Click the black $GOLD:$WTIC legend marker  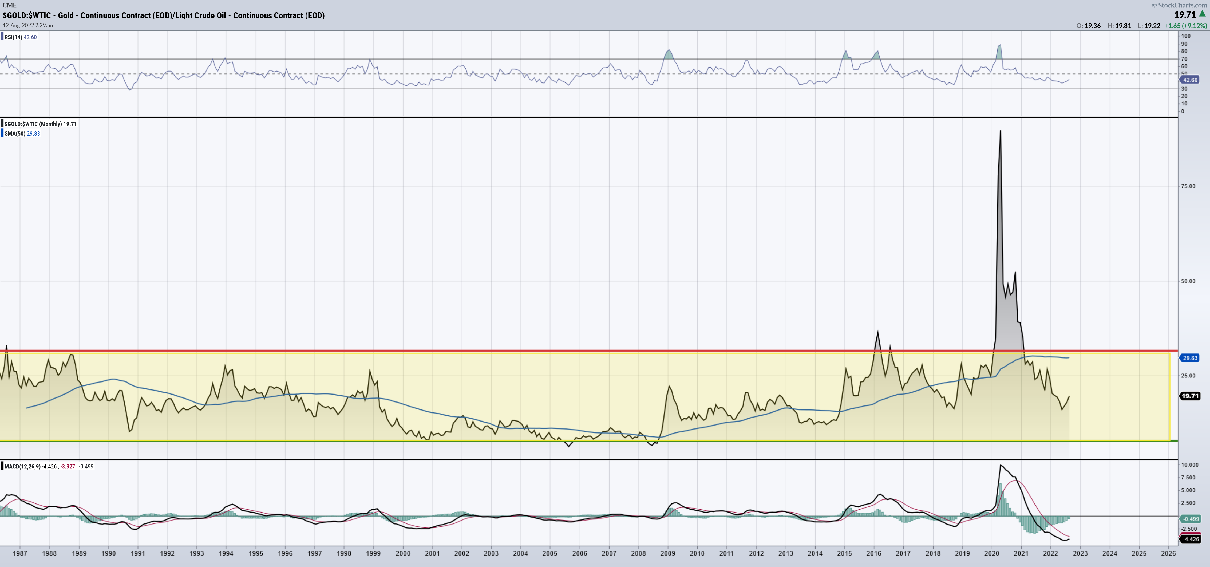click(2, 124)
